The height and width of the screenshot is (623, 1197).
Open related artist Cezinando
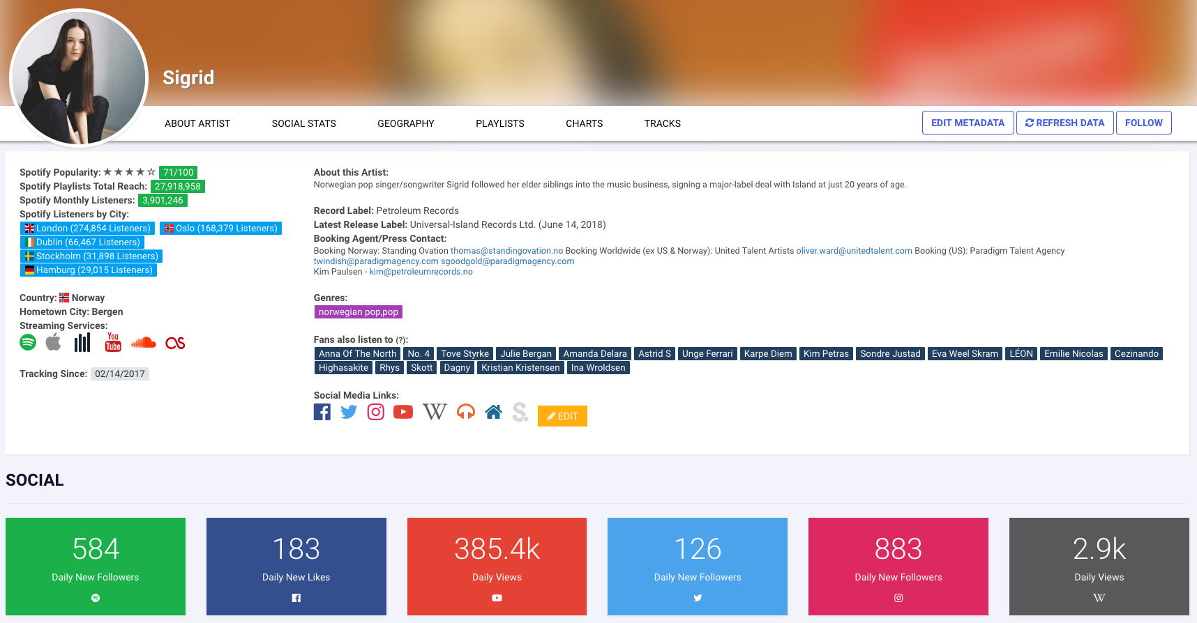tap(1136, 353)
